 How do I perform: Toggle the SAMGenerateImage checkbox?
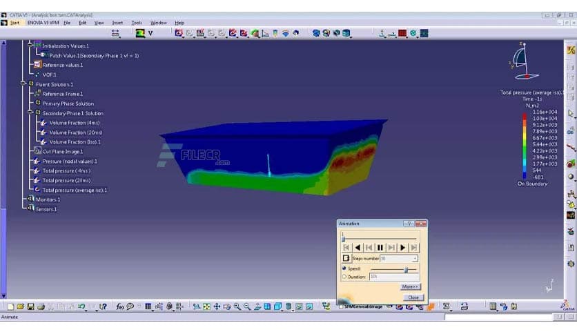341,306
